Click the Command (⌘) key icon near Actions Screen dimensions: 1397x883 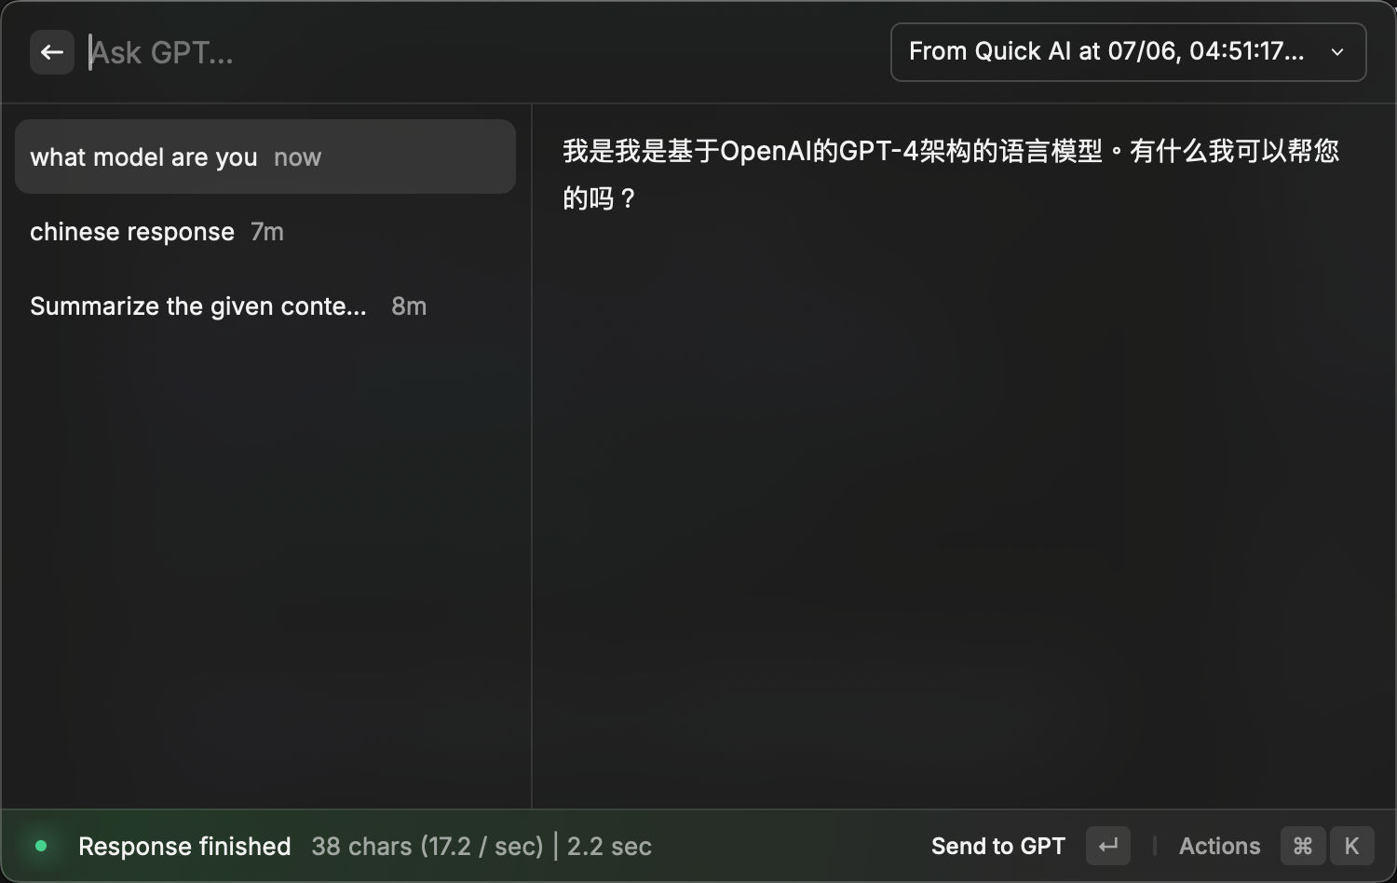tap(1302, 846)
